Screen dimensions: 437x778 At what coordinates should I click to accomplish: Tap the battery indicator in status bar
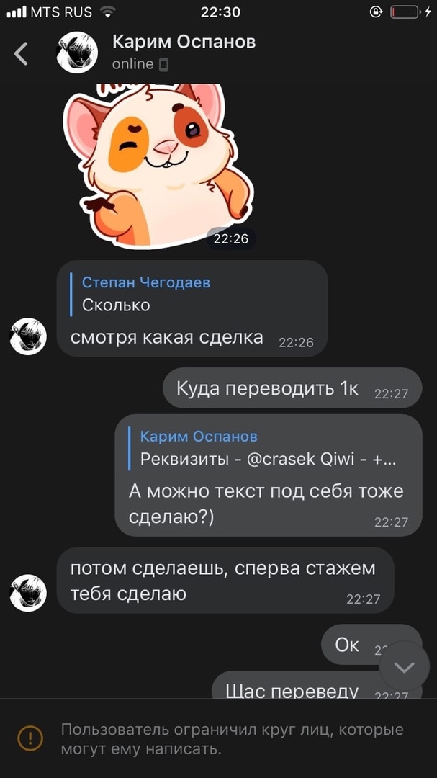(405, 12)
